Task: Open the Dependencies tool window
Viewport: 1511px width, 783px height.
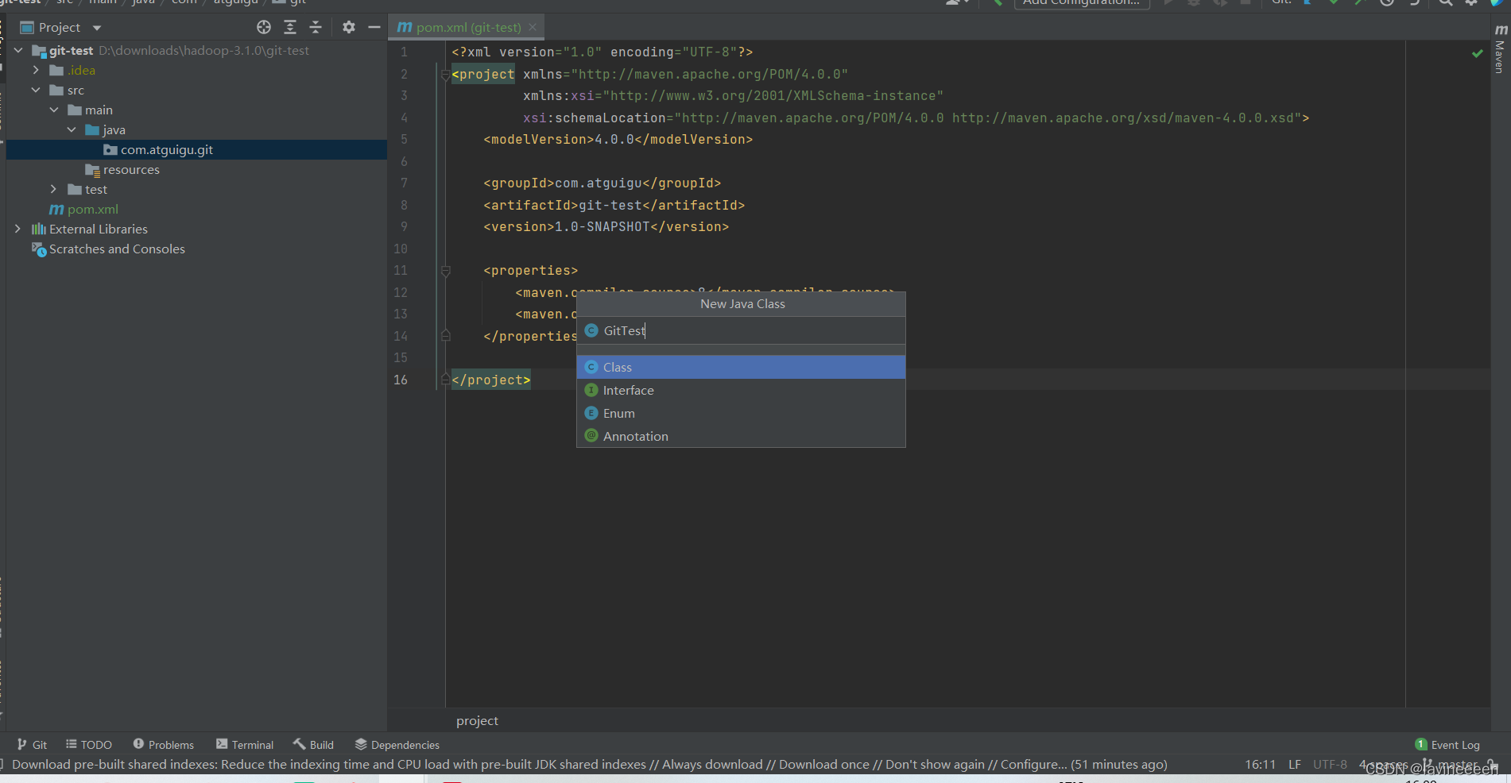Action: pos(397,744)
